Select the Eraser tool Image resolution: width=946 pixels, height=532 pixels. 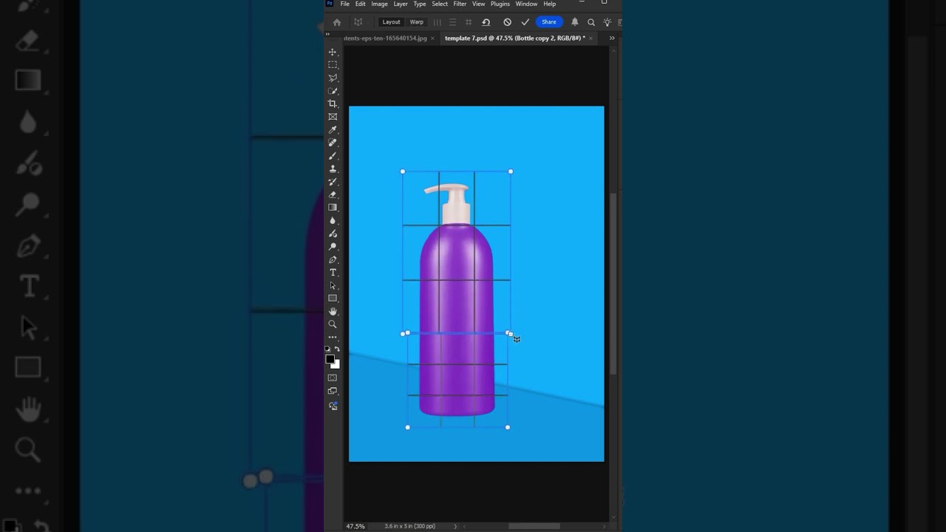333,195
